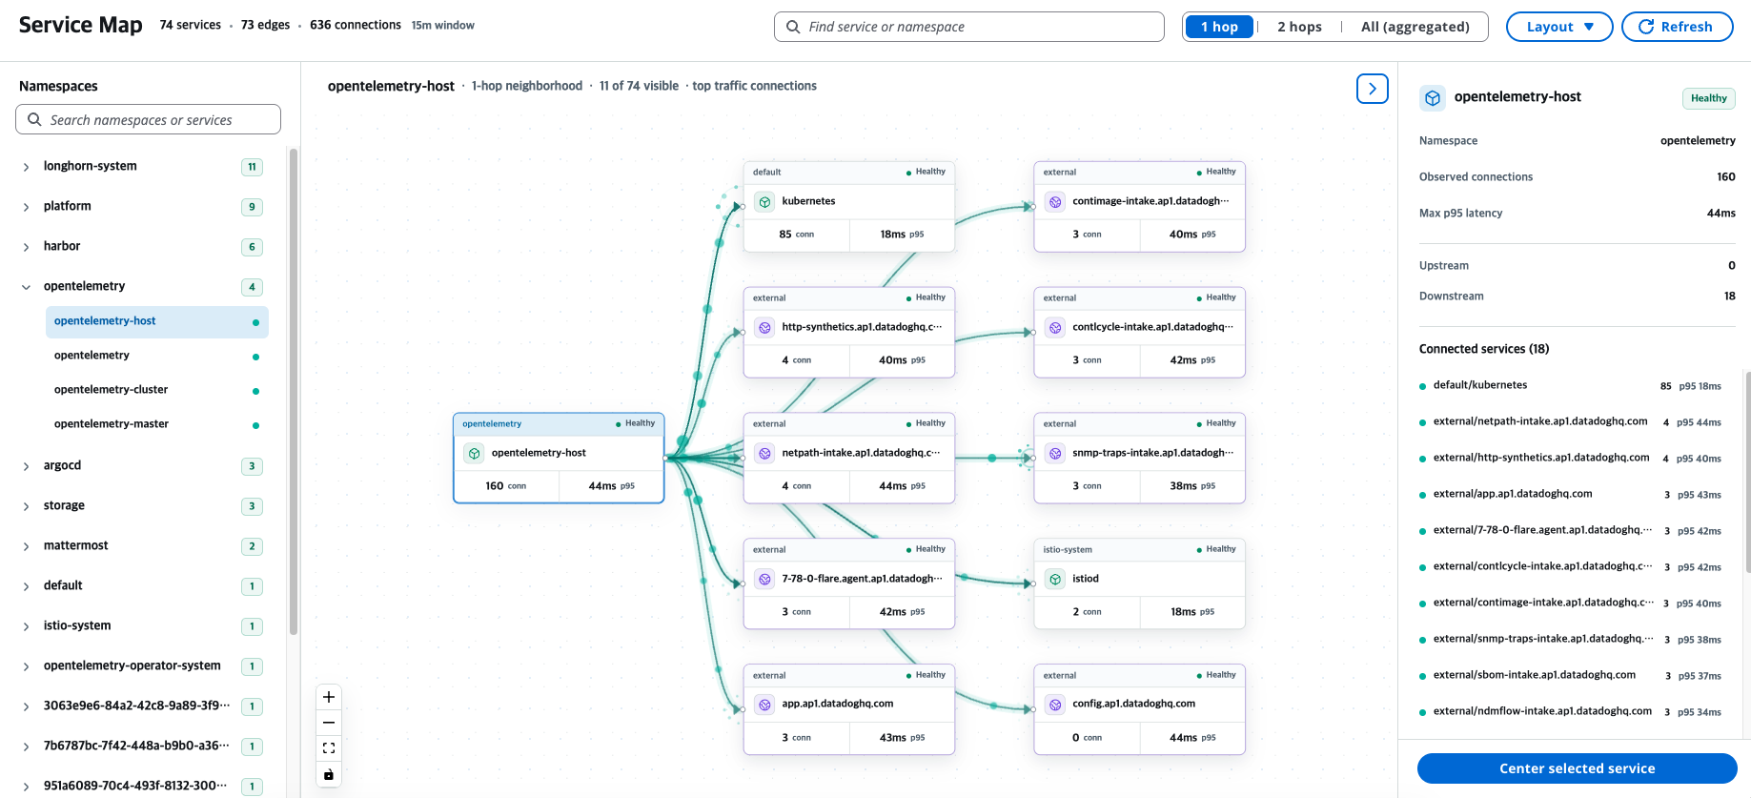This screenshot has width=1751, height=798.
Task: Click the kubernetes node service icon
Action: [x=764, y=202]
